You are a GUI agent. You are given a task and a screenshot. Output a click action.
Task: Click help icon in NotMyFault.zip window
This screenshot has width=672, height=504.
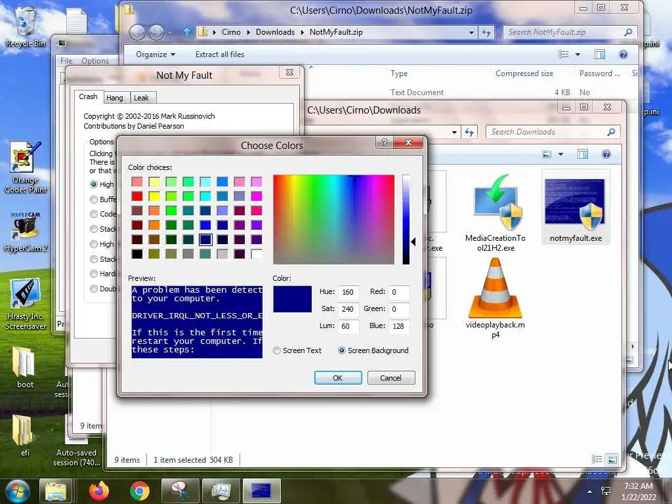pyautogui.click(x=623, y=54)
